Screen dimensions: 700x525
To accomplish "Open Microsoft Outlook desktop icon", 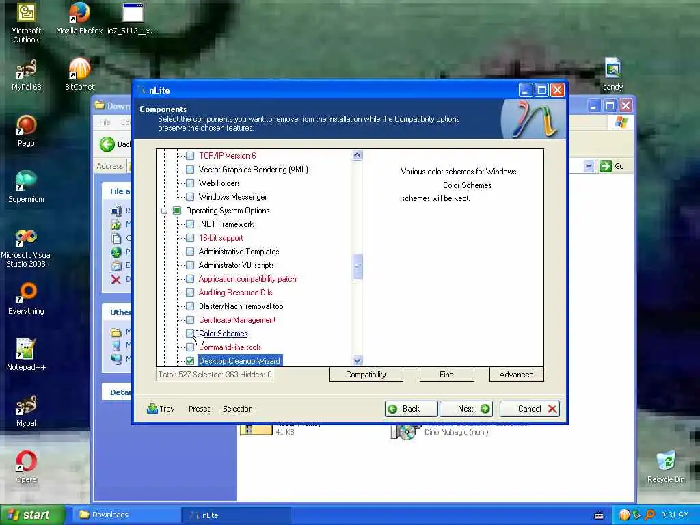I will click(x=26, y=23).
